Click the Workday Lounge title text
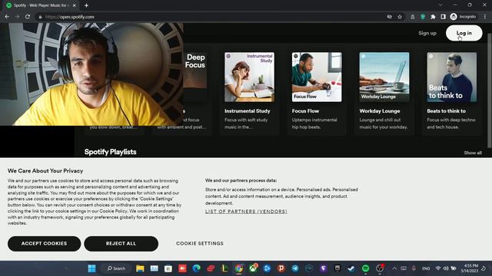 [379, 110]
